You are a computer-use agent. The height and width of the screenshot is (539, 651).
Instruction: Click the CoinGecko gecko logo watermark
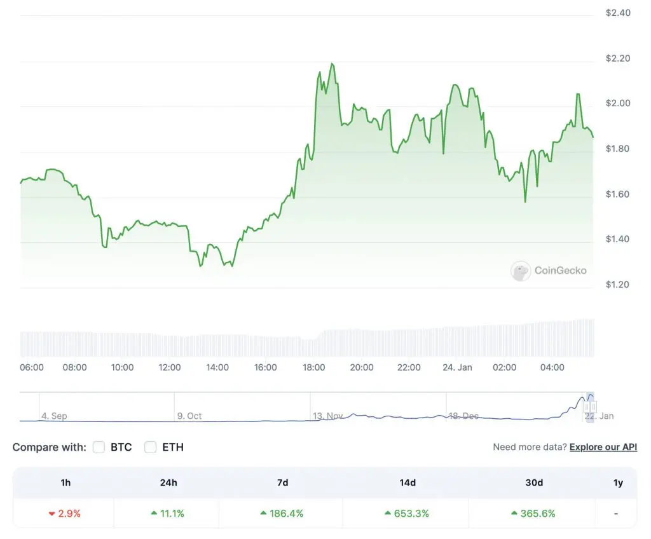[x=521, y=271]
